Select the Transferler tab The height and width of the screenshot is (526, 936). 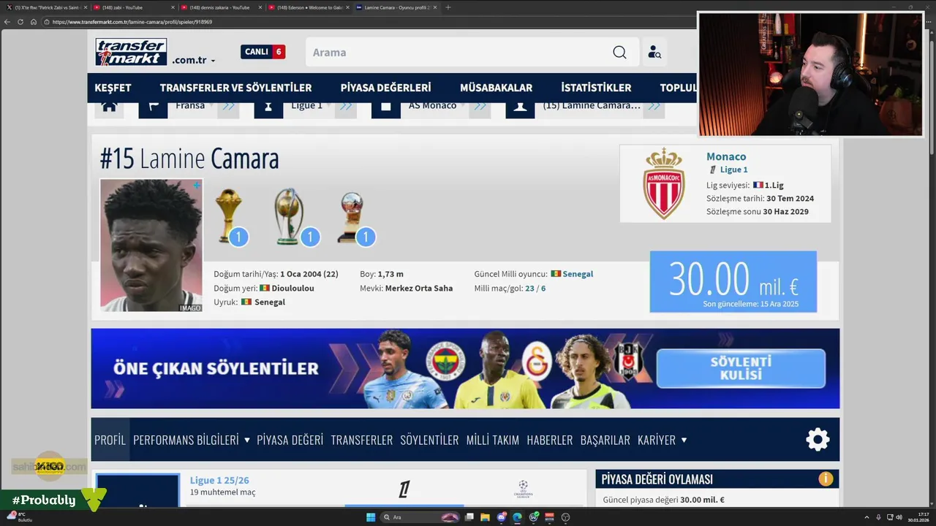361,440
